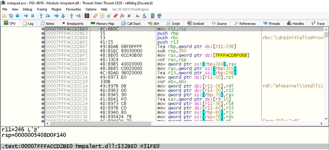Click the globe help icon

(x=159, y=16)
